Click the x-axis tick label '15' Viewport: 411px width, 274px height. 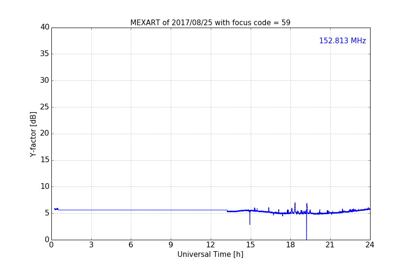coord(250,245)
